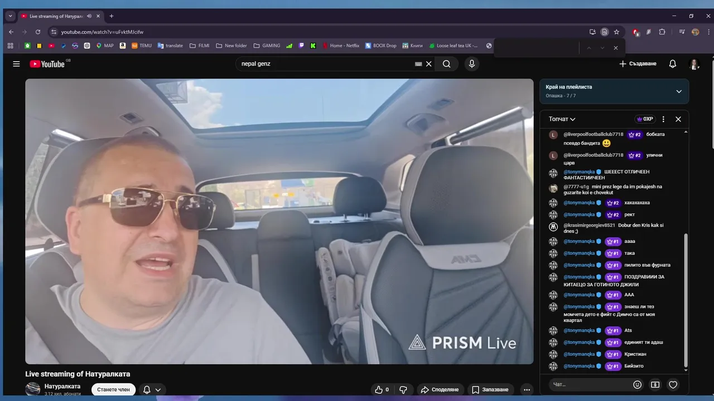Click @krasimirgeorgiev8521 username in chat
Image resolution: width=714 pixels, height=401 pixels.
click(x=589, y=226)
